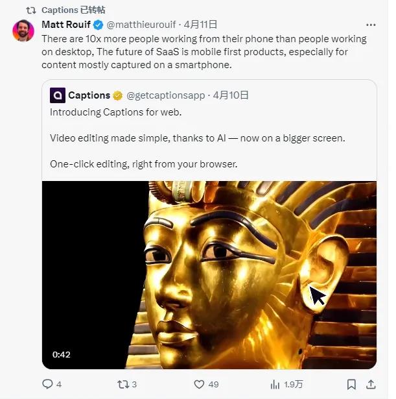Click the reply icon under the tweet
396x399 pixels.
(x=47, y=384)
